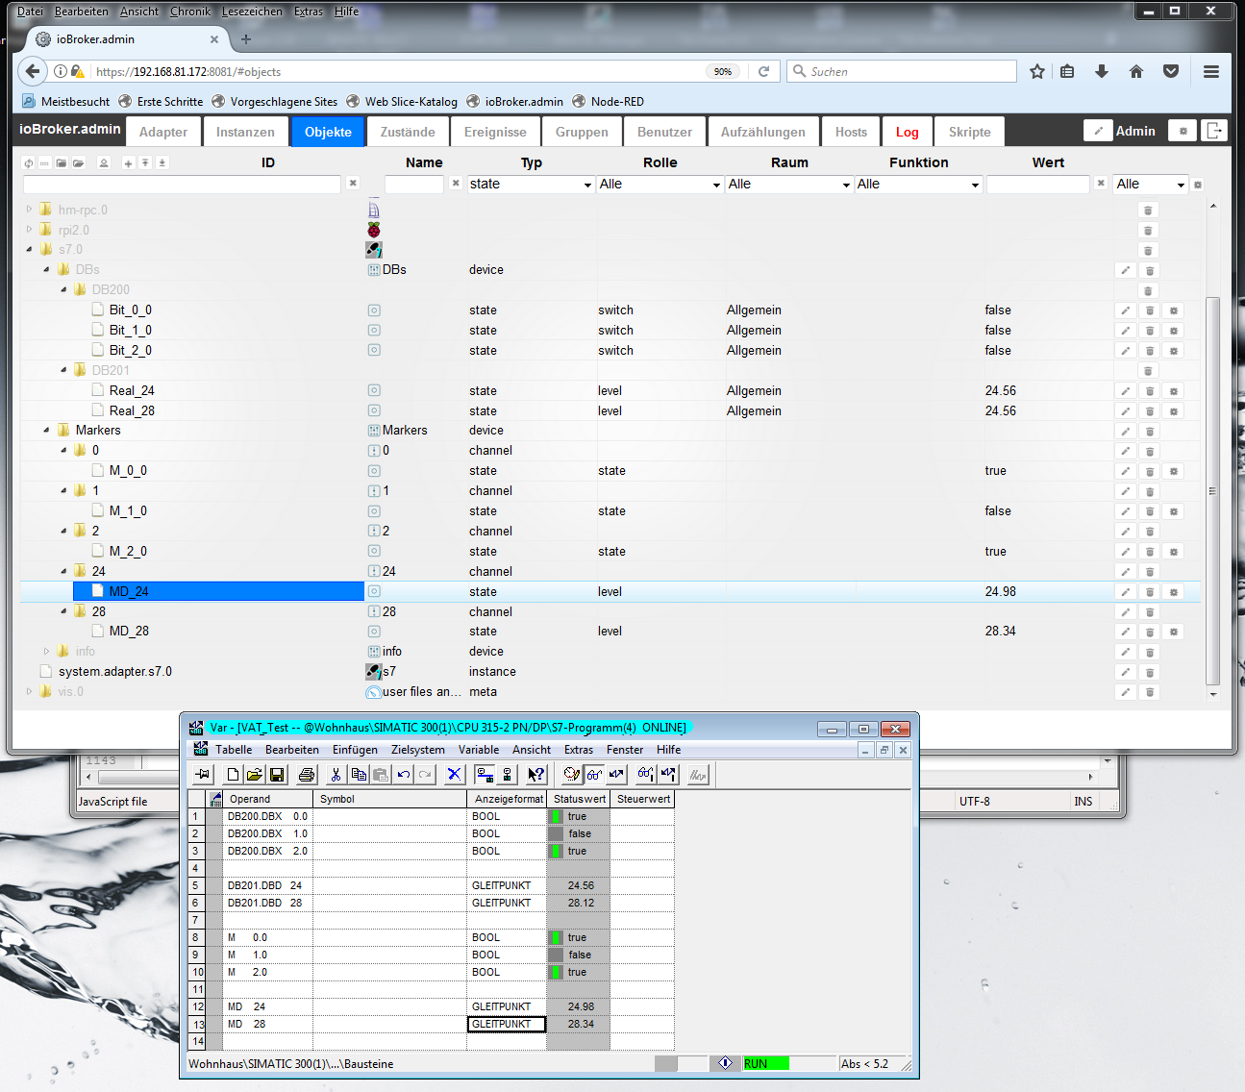Click the context help arrow icon in VAT
The width and height of the screenshot is (1245, 1092).
coord(536,775)
